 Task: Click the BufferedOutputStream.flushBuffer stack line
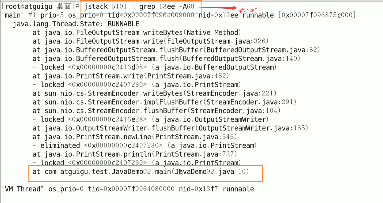click(176, 50)
